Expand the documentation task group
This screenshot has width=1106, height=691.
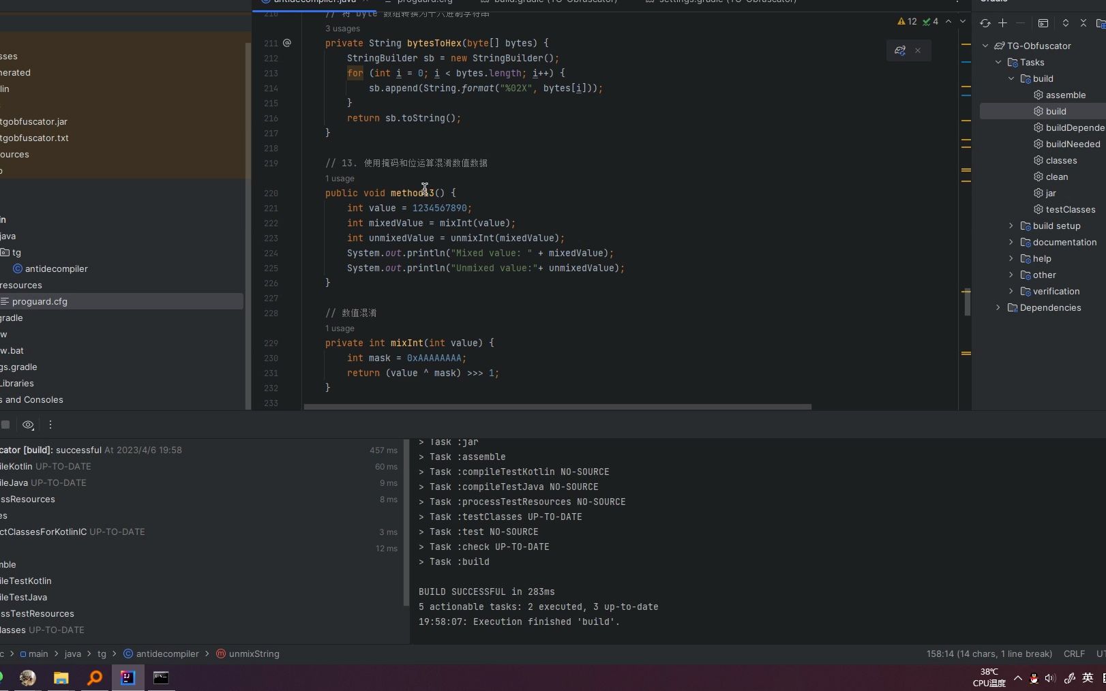pos(1011,242)
